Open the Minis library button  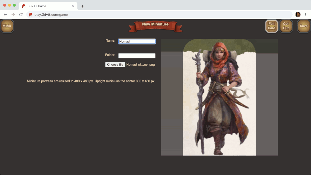coord(7,26)
